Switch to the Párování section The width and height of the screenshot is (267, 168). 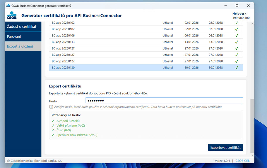pyautogui.click(x=23, y=36)
